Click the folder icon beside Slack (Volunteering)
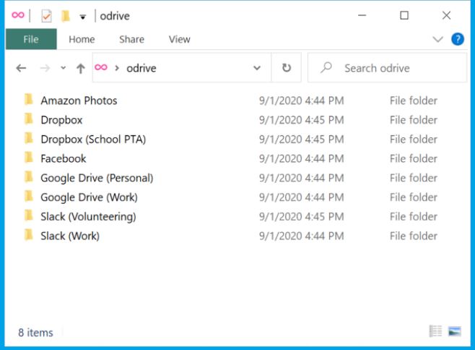The image size is (475, 350). coord(28,215)
